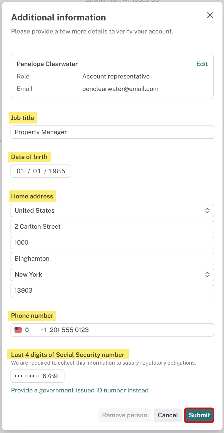Click Edit next to Penelope Clearwater

click(x=202, y=64)
